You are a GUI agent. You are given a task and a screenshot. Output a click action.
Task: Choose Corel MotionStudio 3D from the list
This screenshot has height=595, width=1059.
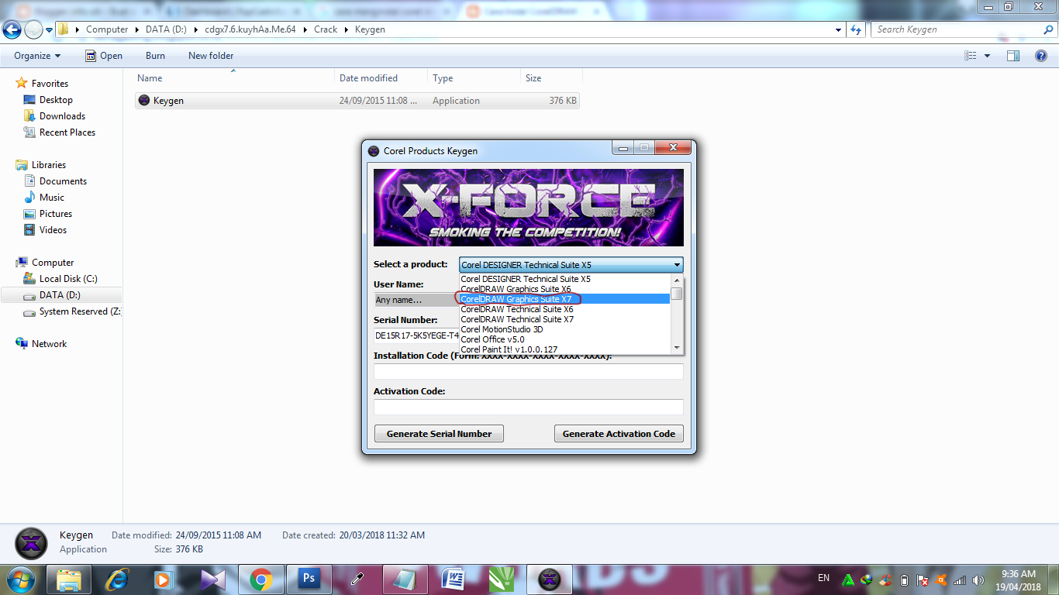pyautogui.click(x=502, y=329)
